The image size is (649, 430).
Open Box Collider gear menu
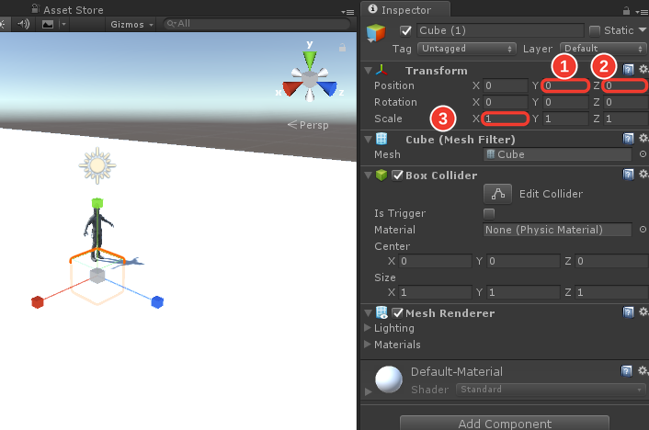tap(643, 174)
